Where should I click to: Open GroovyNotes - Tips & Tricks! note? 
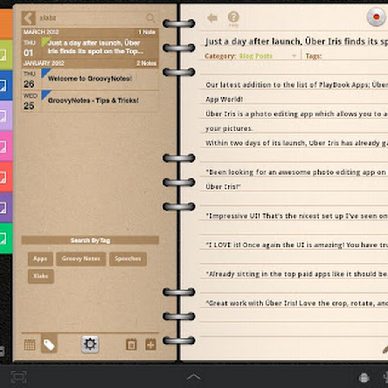(90, 101)
